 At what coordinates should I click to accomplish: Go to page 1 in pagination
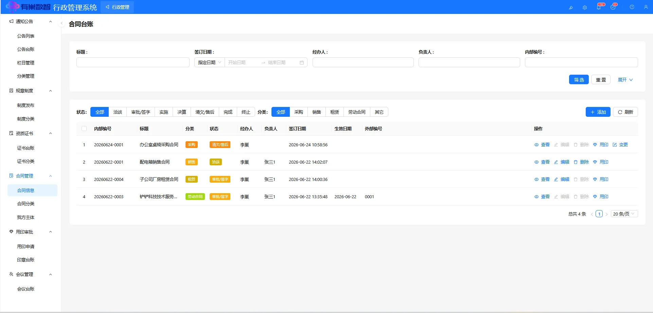599,214
